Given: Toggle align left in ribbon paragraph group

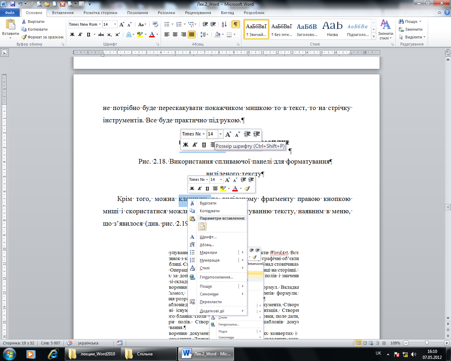Looking at the screenshot, I should 167,35.
